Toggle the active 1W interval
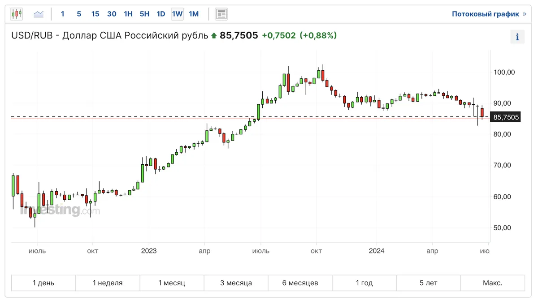Screen dimensions: 538x304 coord(177,14)
